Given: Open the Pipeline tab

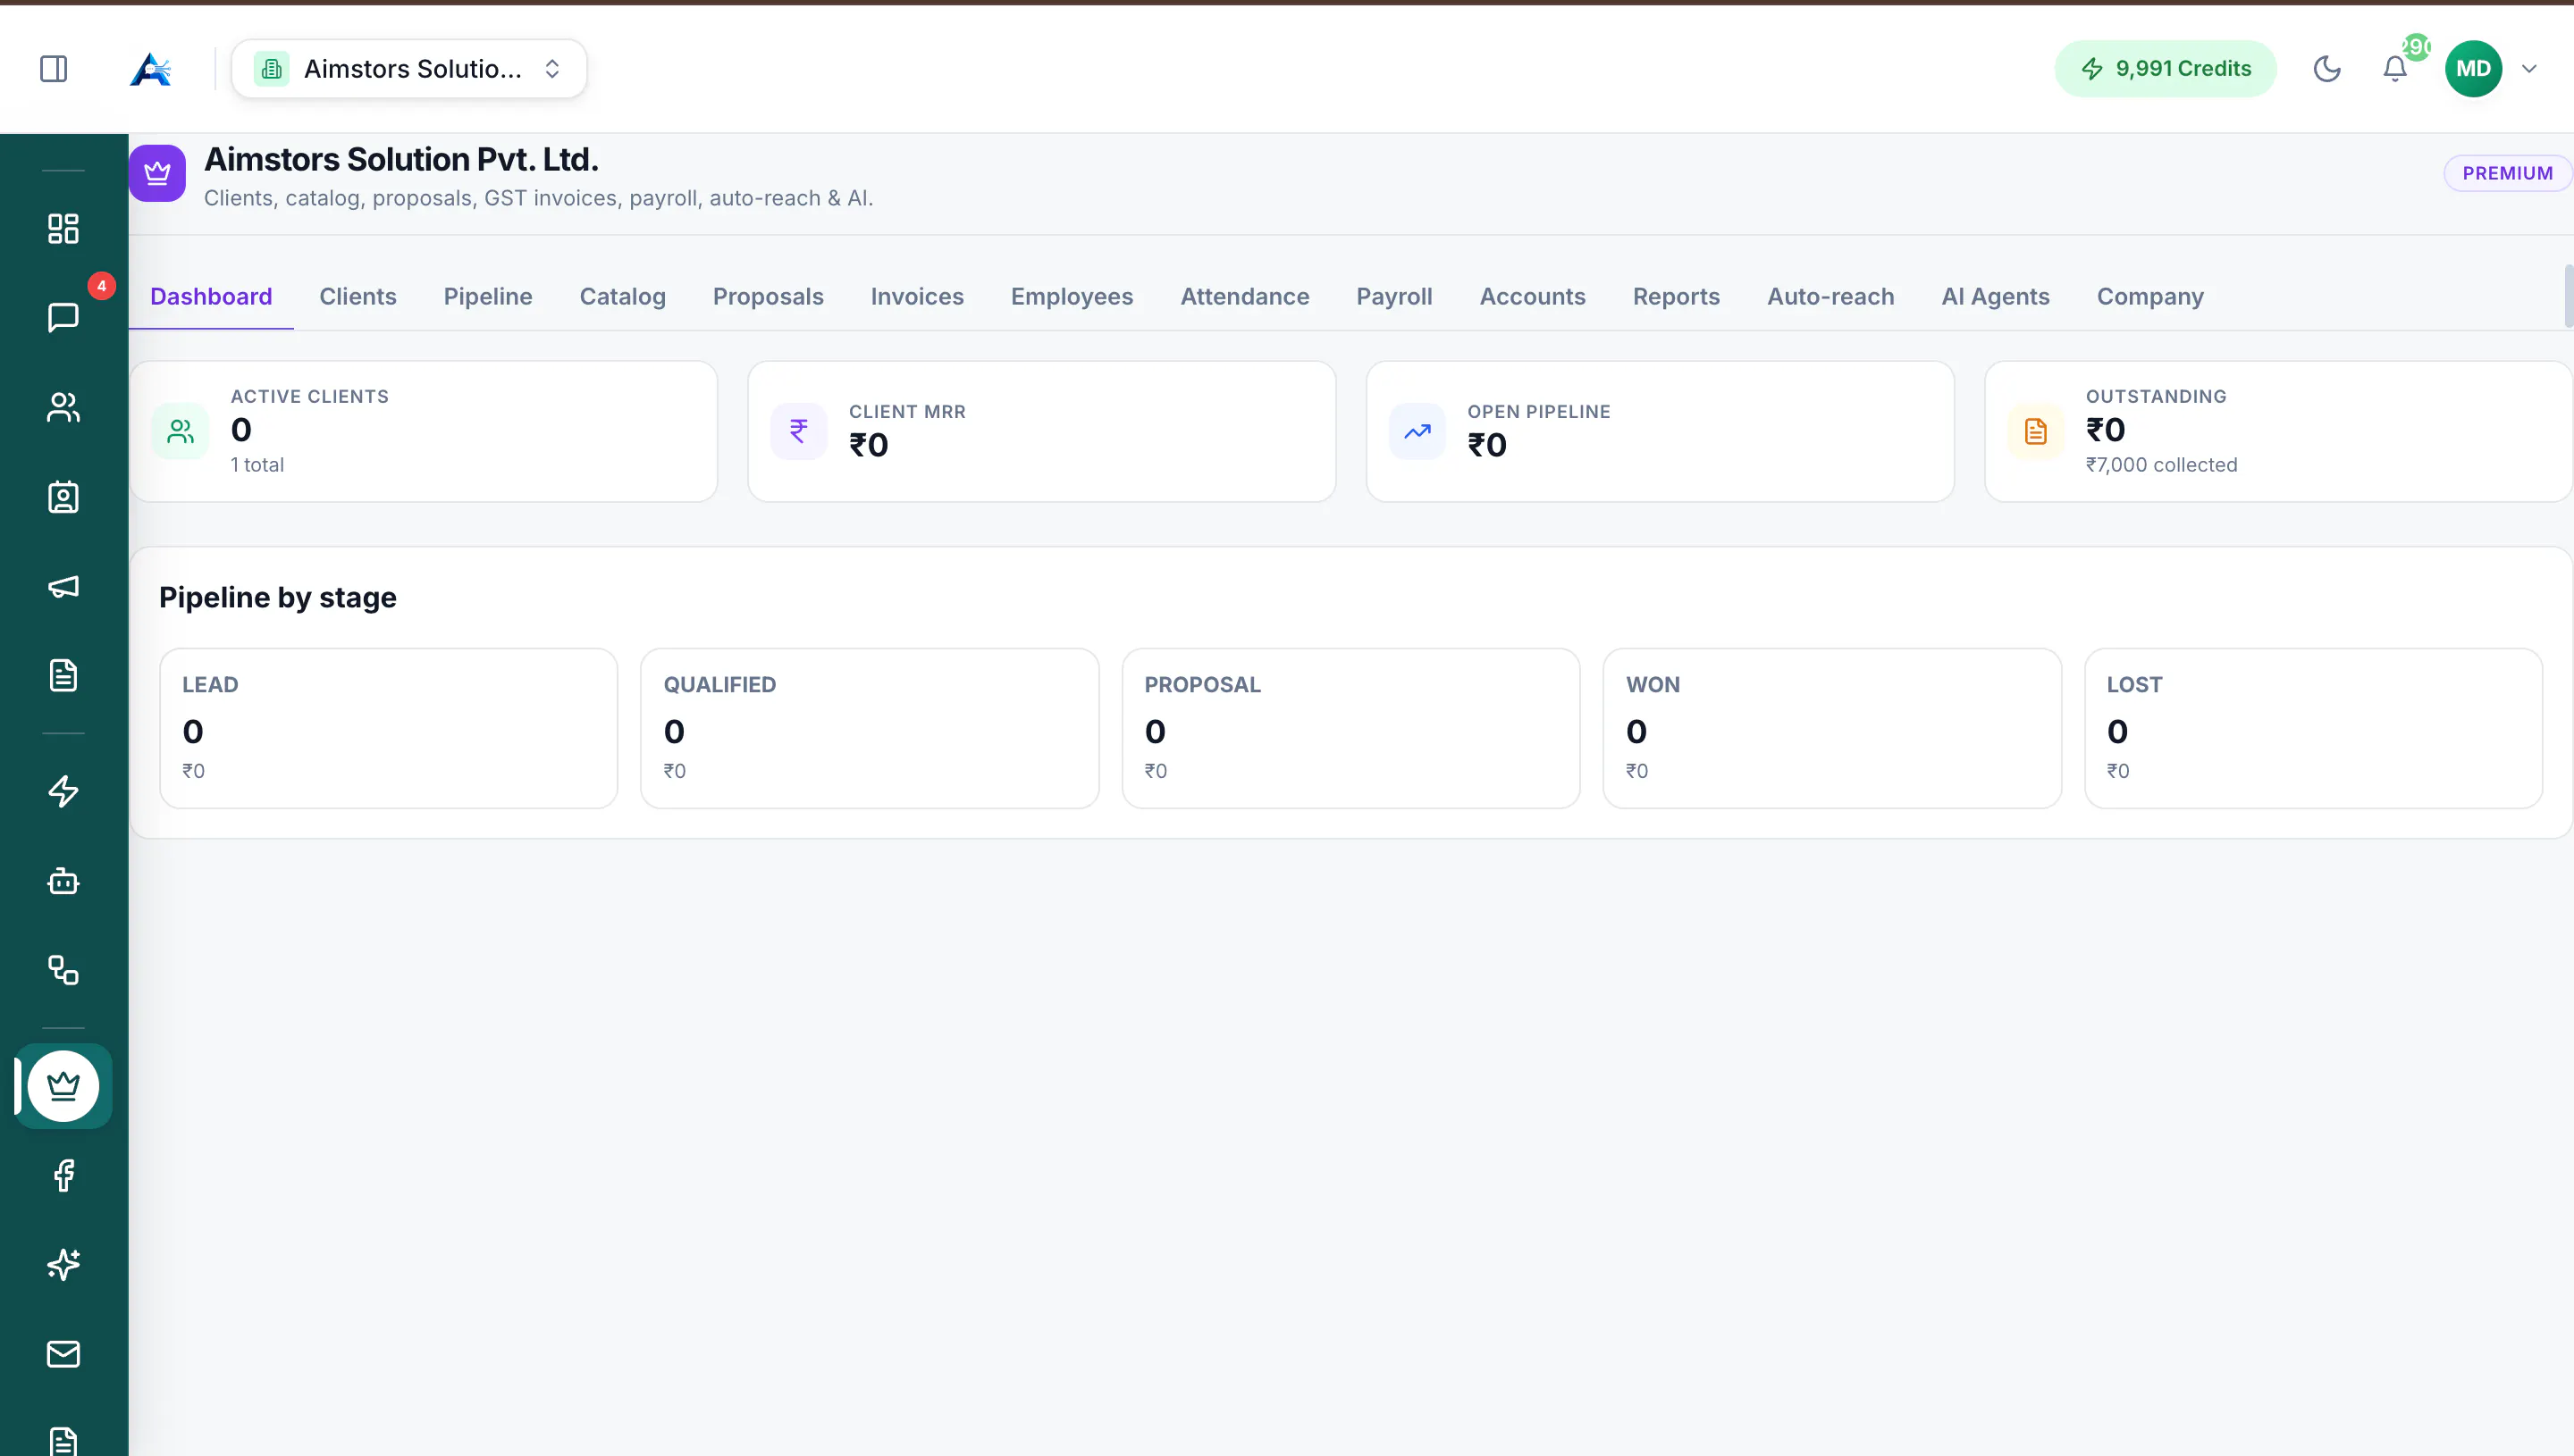Looking at the screenshot, I should 488,297.
